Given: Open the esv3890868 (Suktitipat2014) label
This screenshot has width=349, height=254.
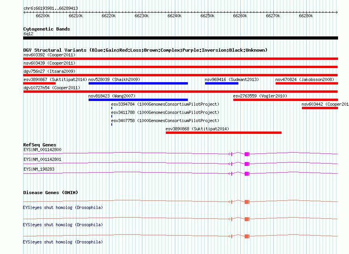Looking at the screenshot, I should click(x=197, y=129).
